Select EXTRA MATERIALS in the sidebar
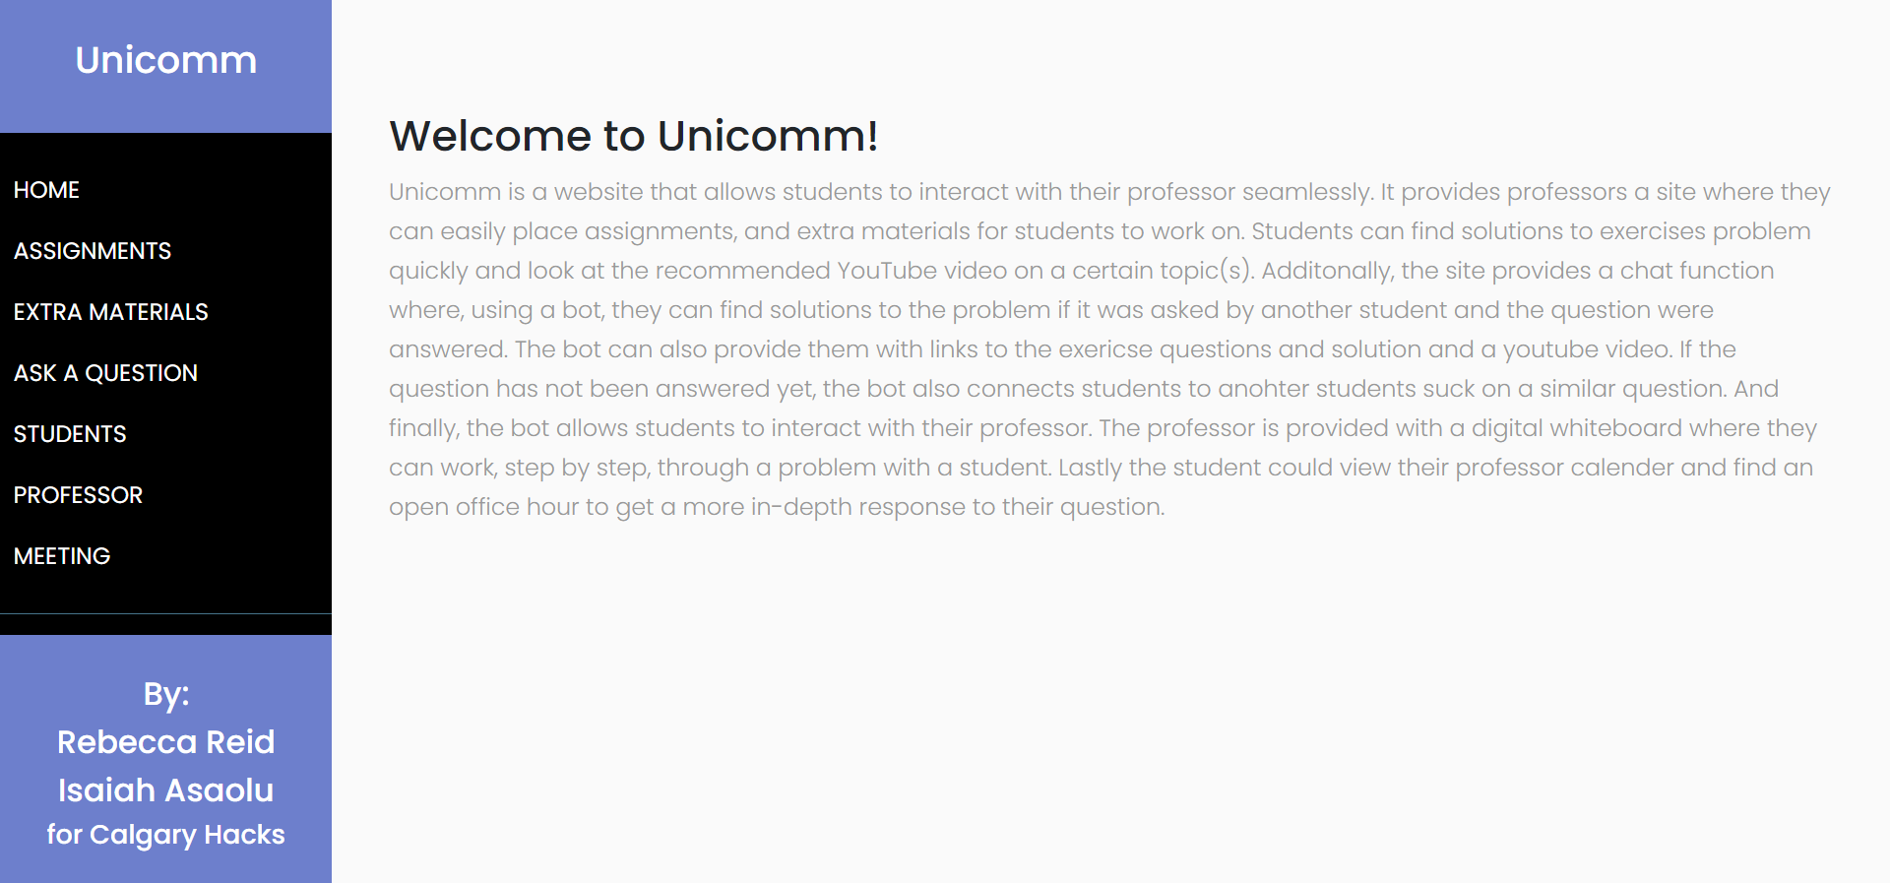1890x883 pixels. (111, 312)
